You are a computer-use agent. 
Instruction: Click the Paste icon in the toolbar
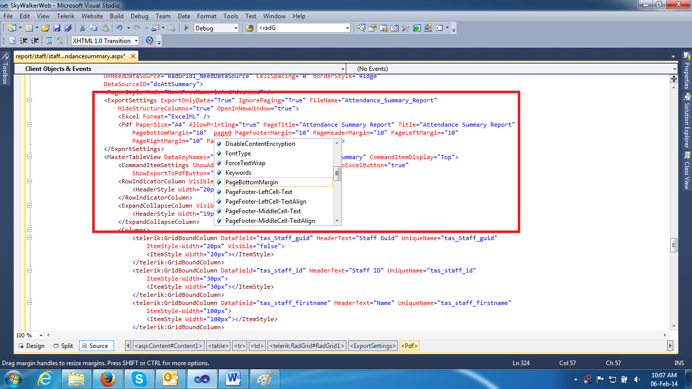(105, 28)
